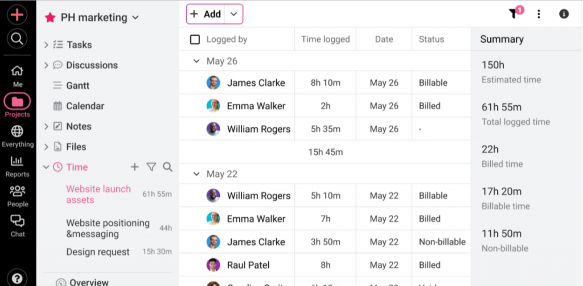
Task: Click the filter icon with badge 1
Action: point(515,13)
